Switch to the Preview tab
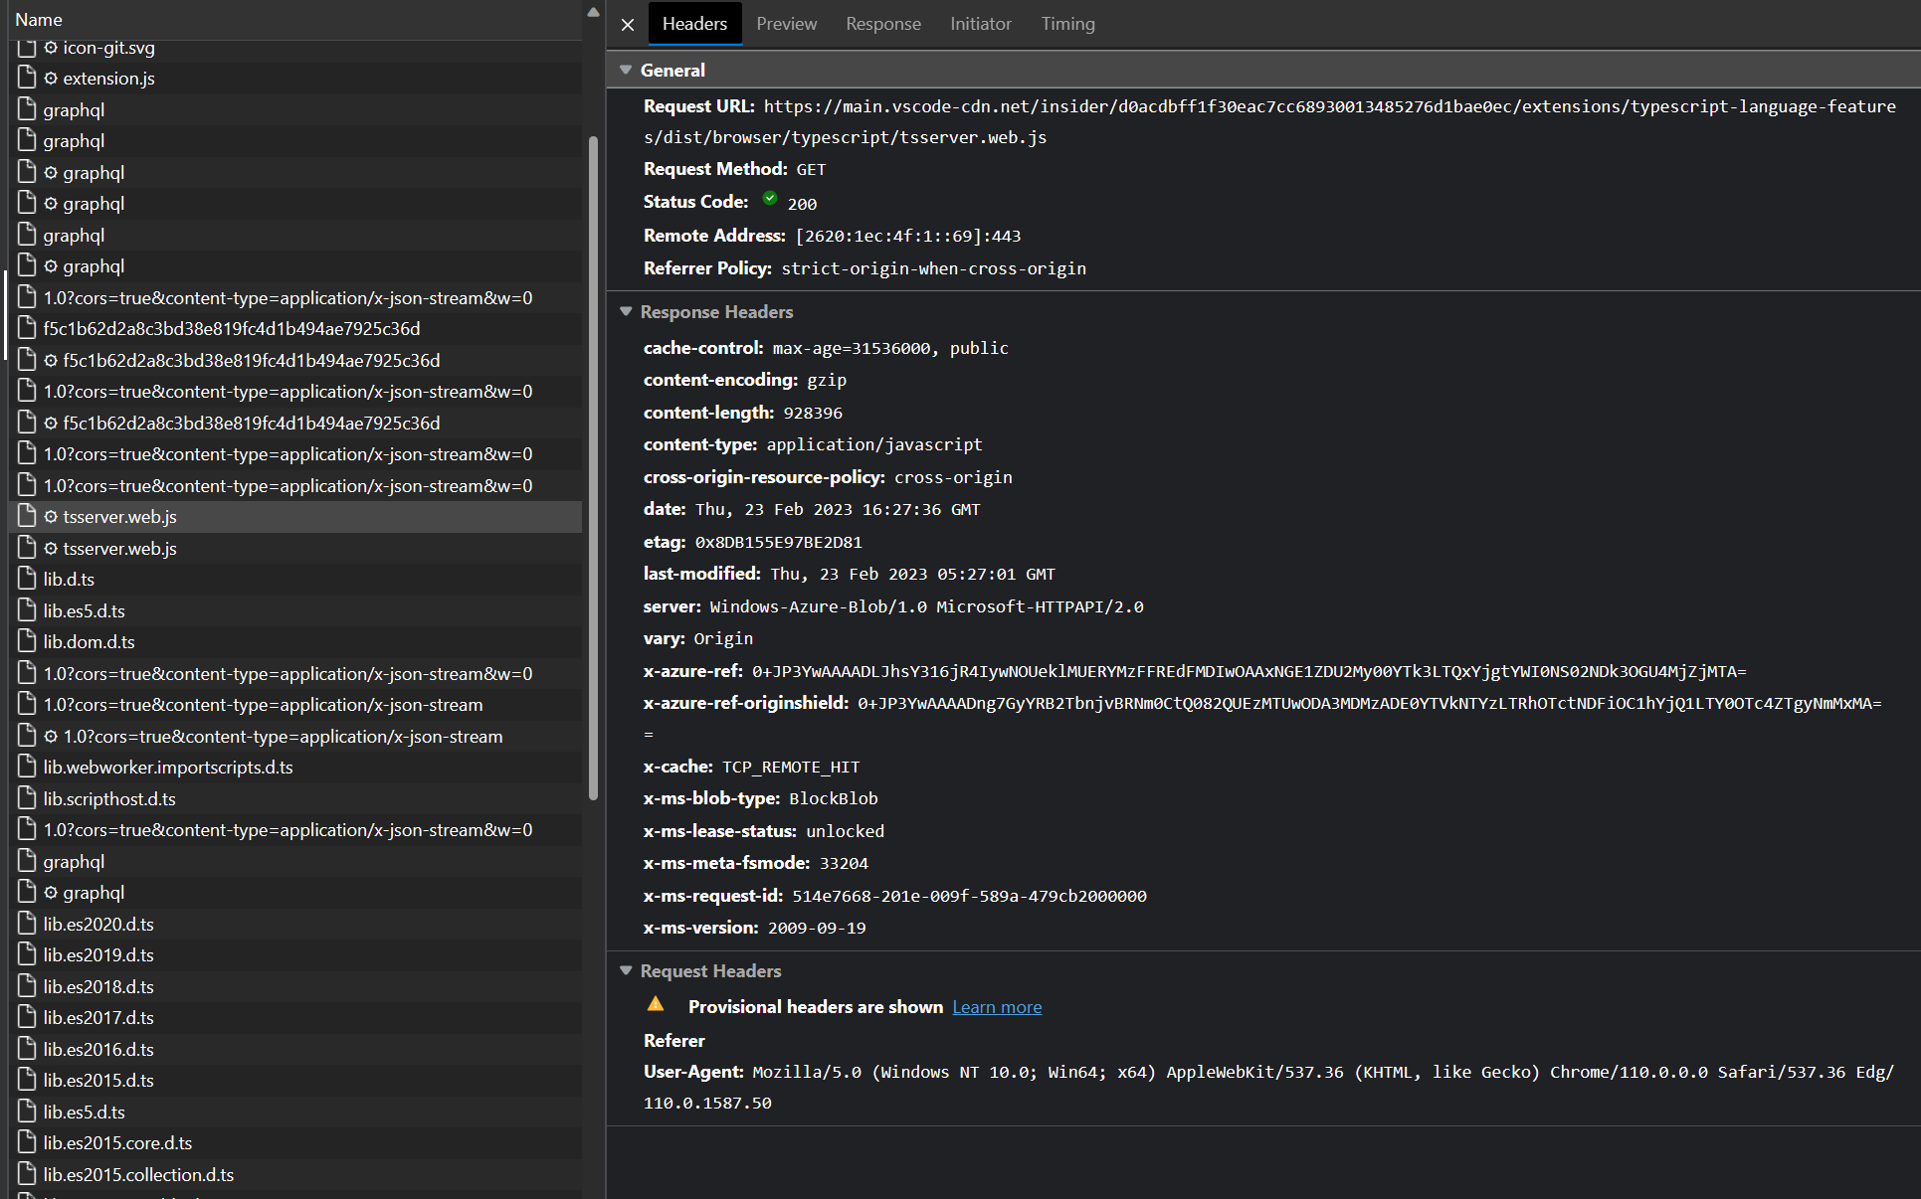Viewport: 1921px width, 1199px height. [x=785, y=23]
